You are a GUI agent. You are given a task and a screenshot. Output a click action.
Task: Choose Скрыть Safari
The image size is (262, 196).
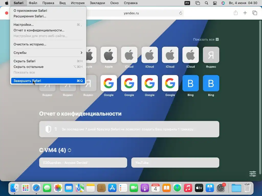point(48,61)
